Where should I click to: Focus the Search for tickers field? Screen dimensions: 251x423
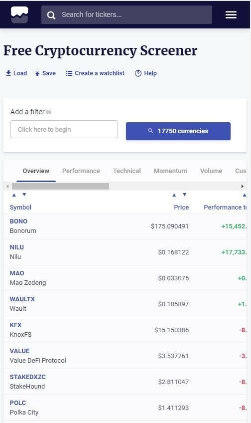point(126,14)
